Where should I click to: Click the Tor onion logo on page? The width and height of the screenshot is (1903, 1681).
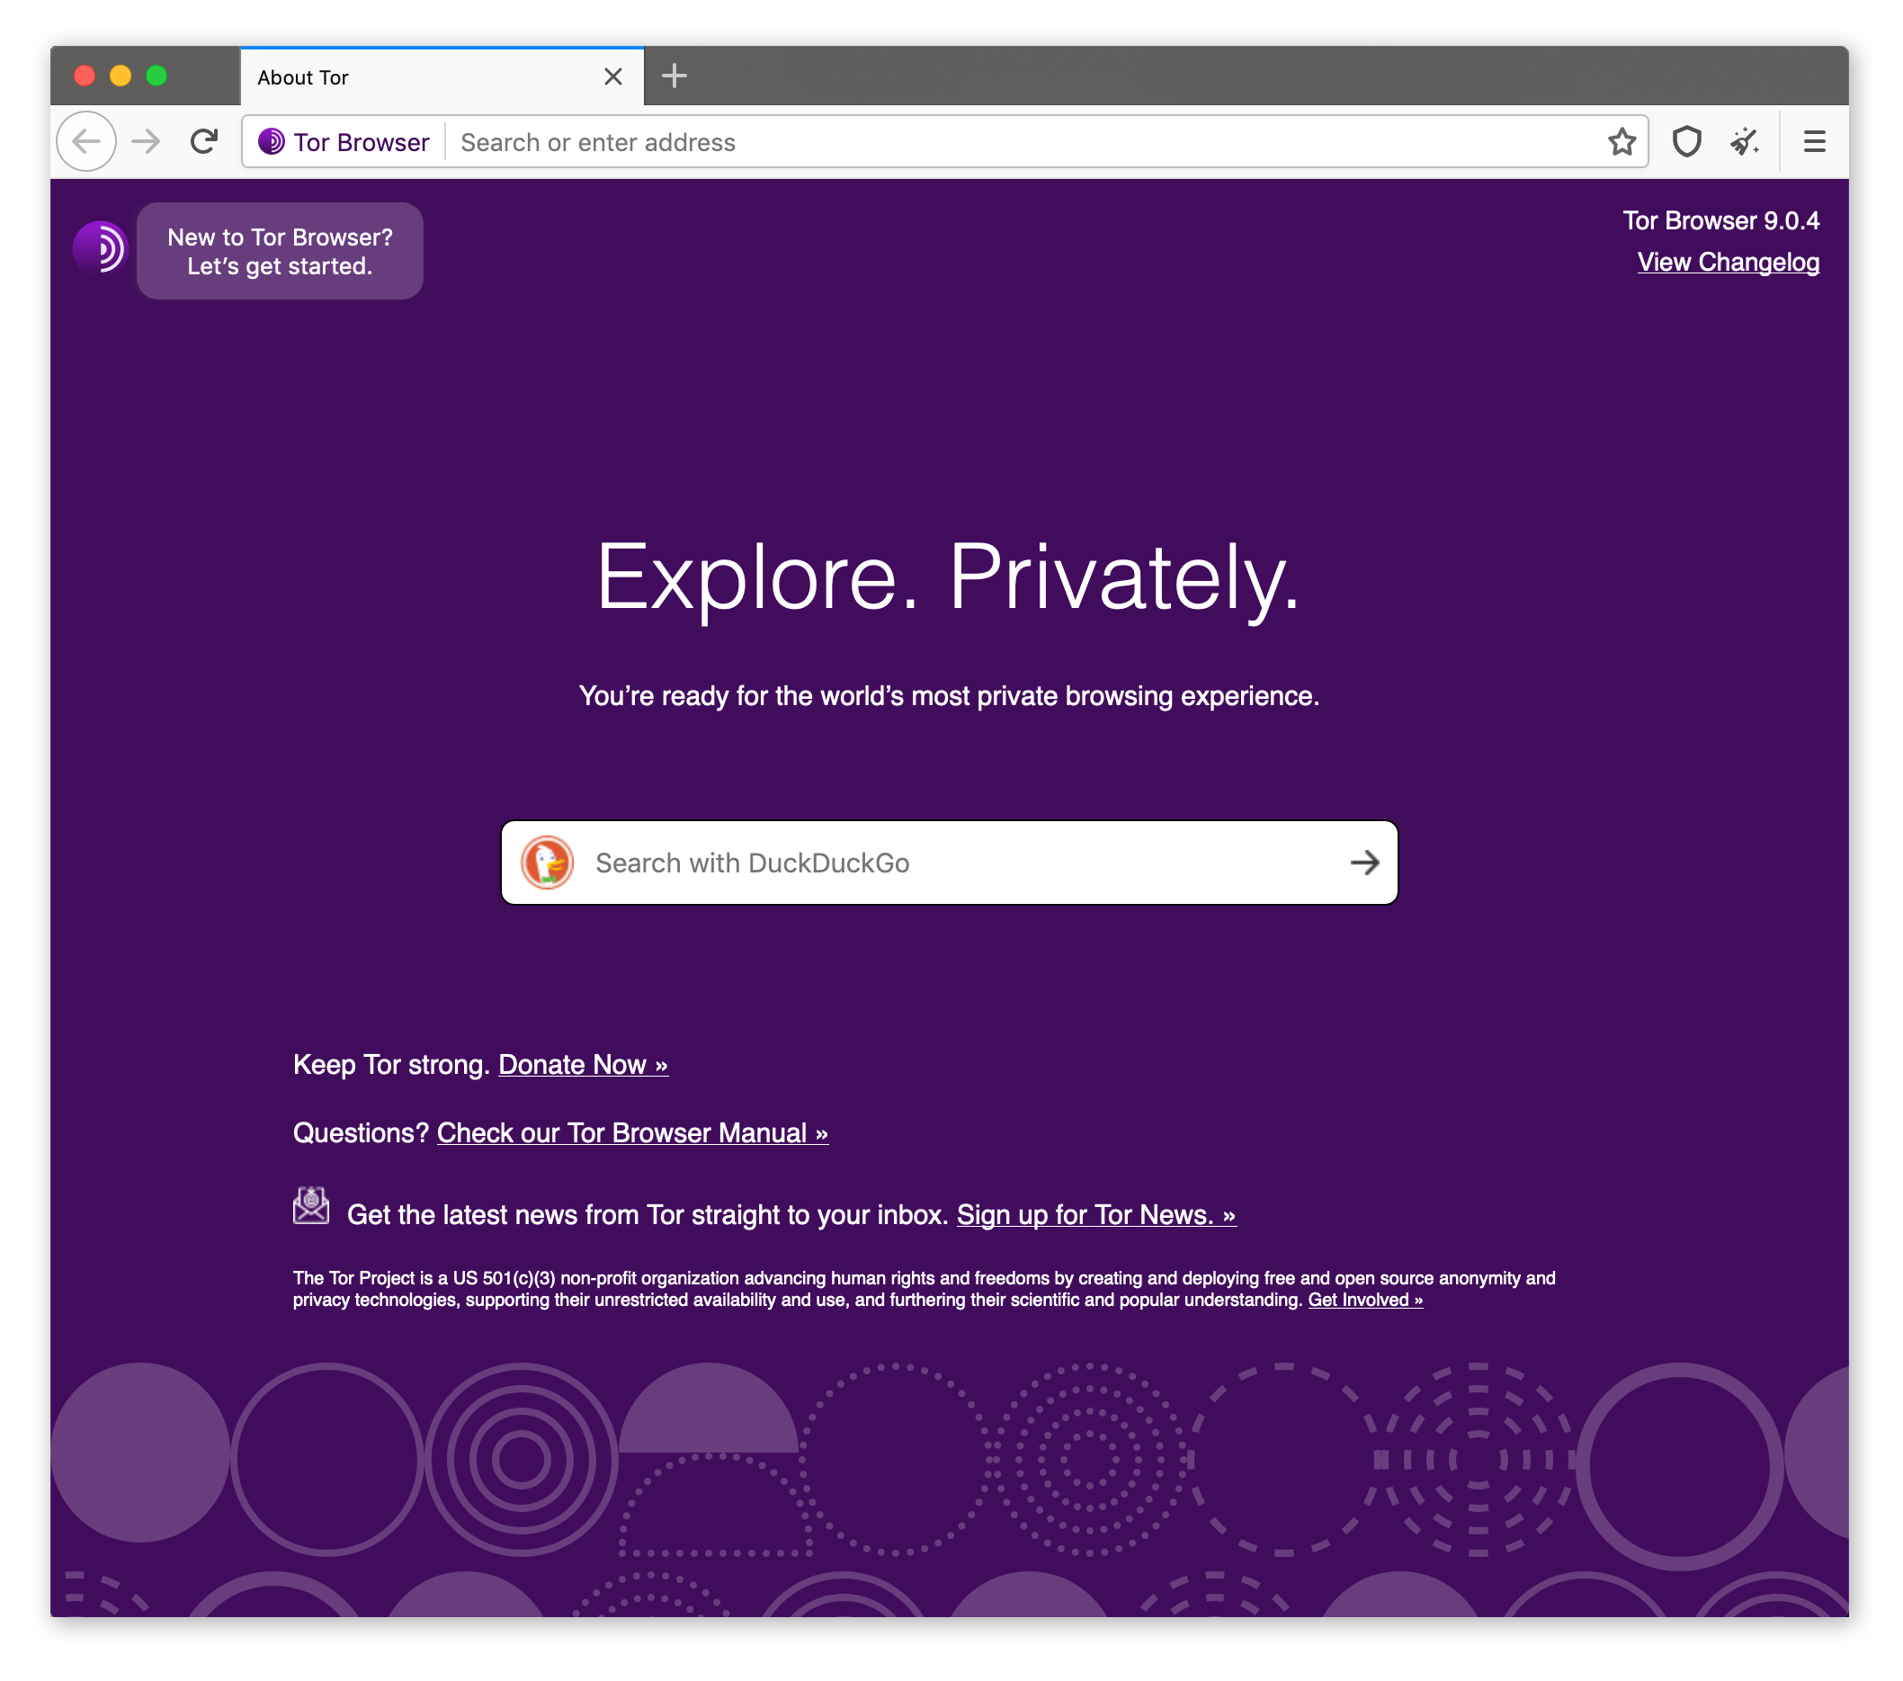click(x=101, y=247)
